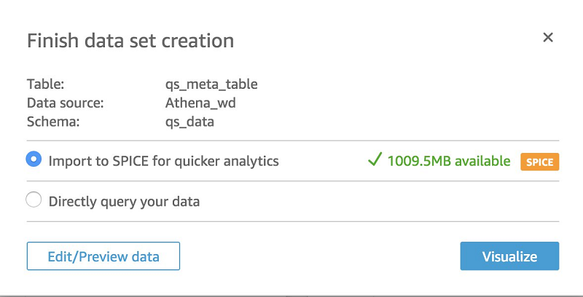Click the green checkmark icon
The height and width of the screenshot is (297, 583).
375,160
